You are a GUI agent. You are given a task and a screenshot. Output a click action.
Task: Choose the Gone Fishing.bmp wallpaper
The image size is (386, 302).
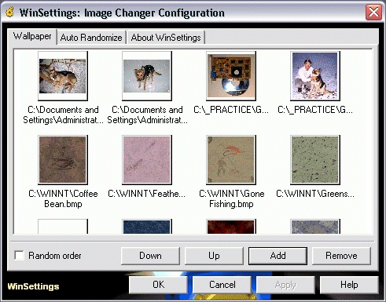pyautogui.click(x=231, y=160)
